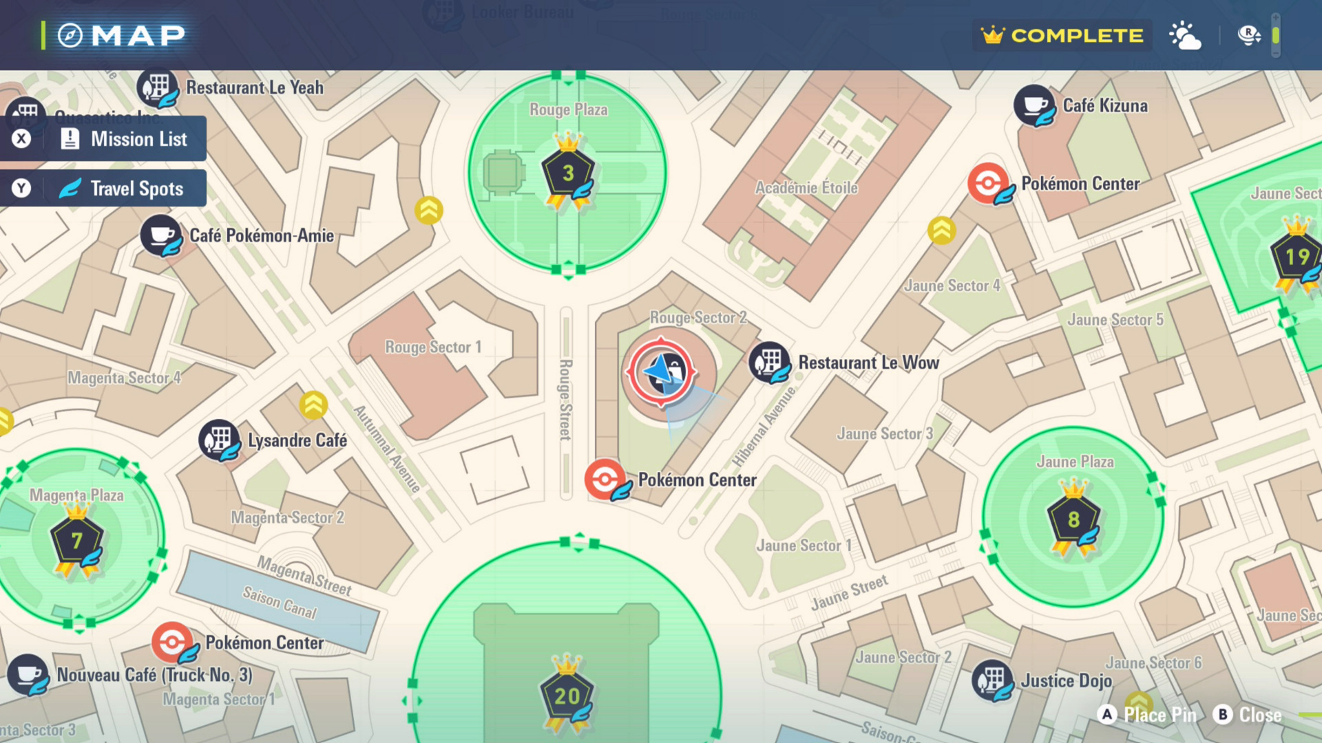This screenshot has height=743, width=1322.
Task: Click the Café Kizuna cup icon
Action: [1034, 105]
